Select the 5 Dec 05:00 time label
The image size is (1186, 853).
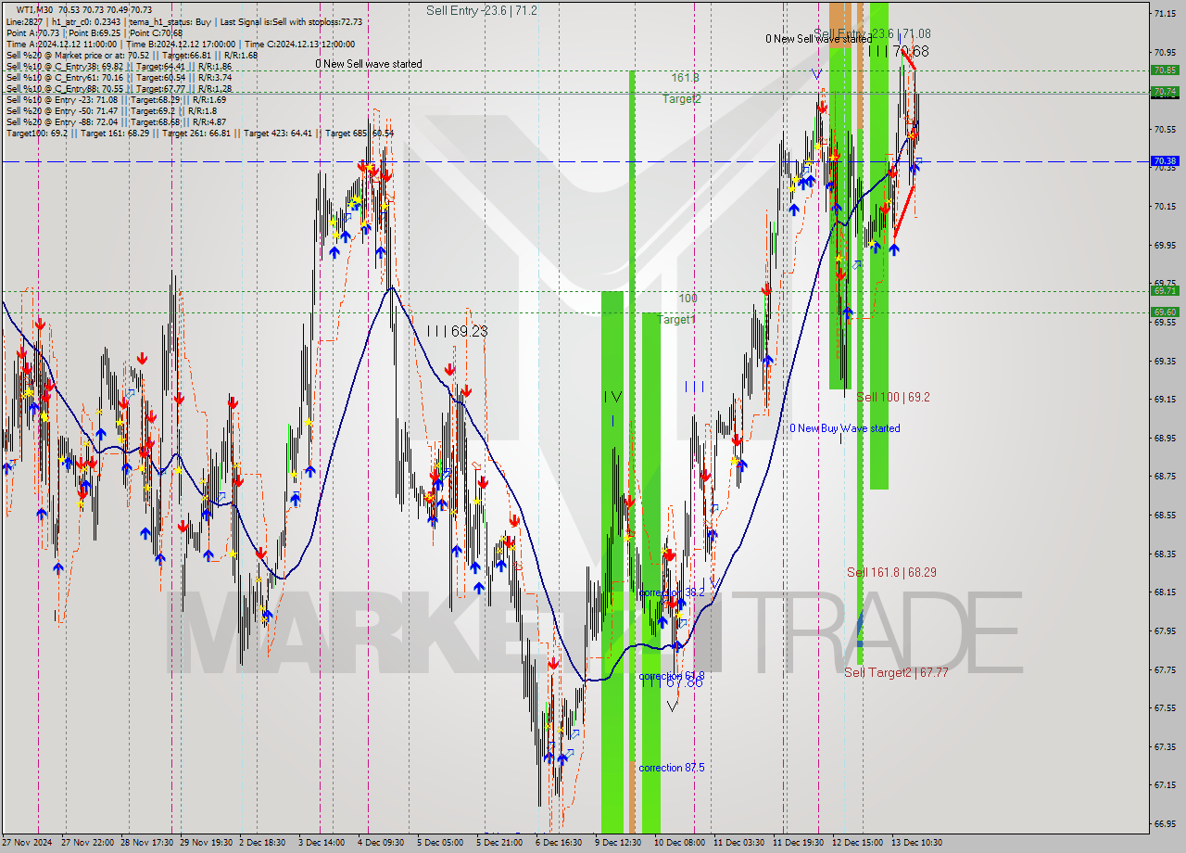440,843
